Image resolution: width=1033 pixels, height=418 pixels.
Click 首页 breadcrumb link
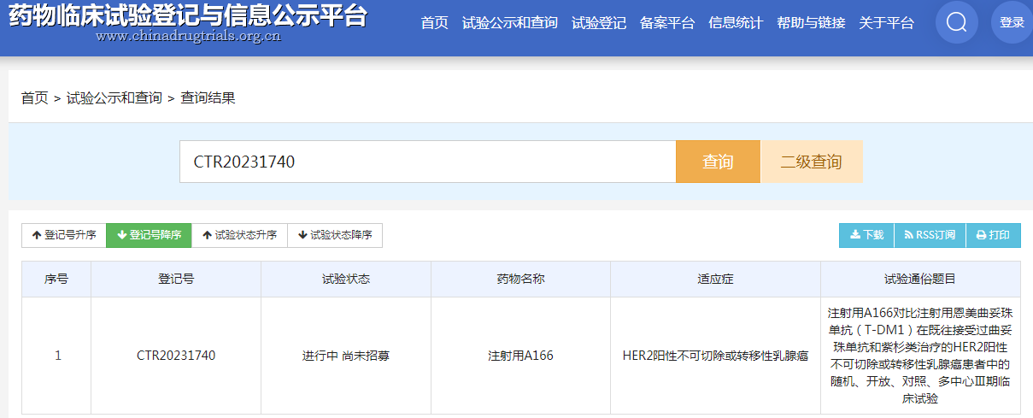click(35, 98)
